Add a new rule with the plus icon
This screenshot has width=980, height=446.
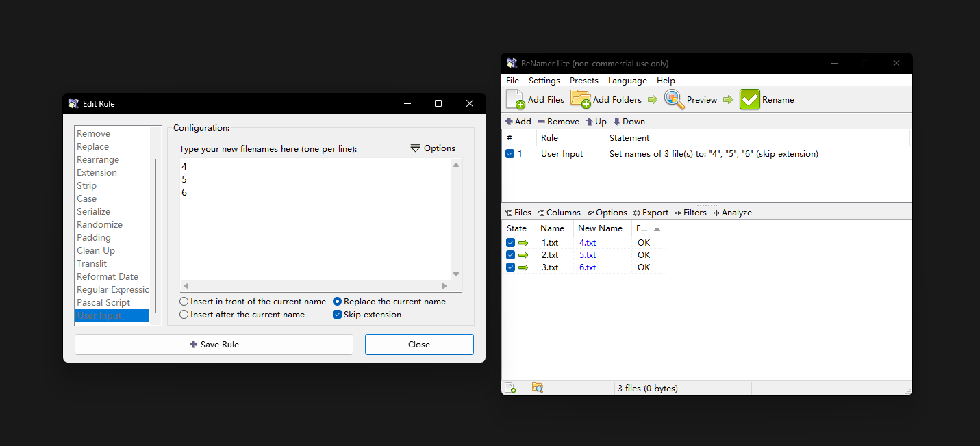509,121
